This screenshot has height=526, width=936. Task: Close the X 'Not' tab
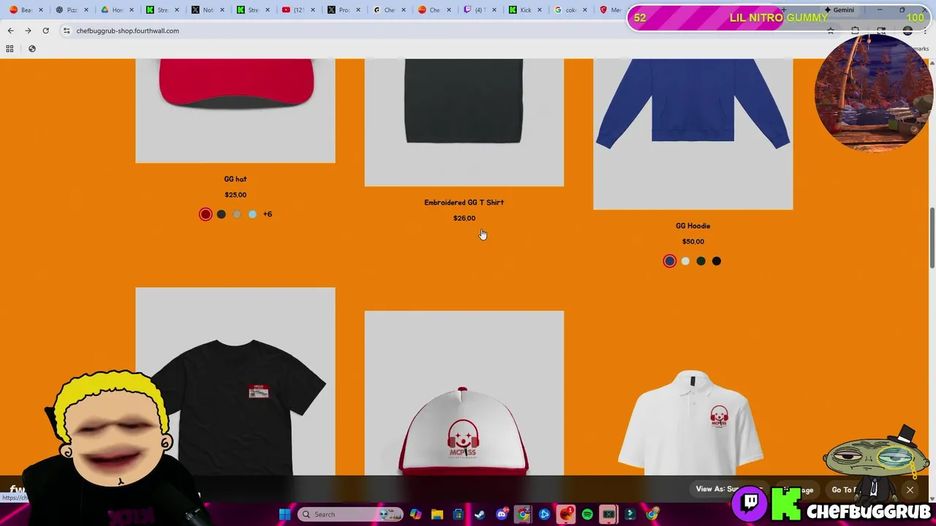222,9
